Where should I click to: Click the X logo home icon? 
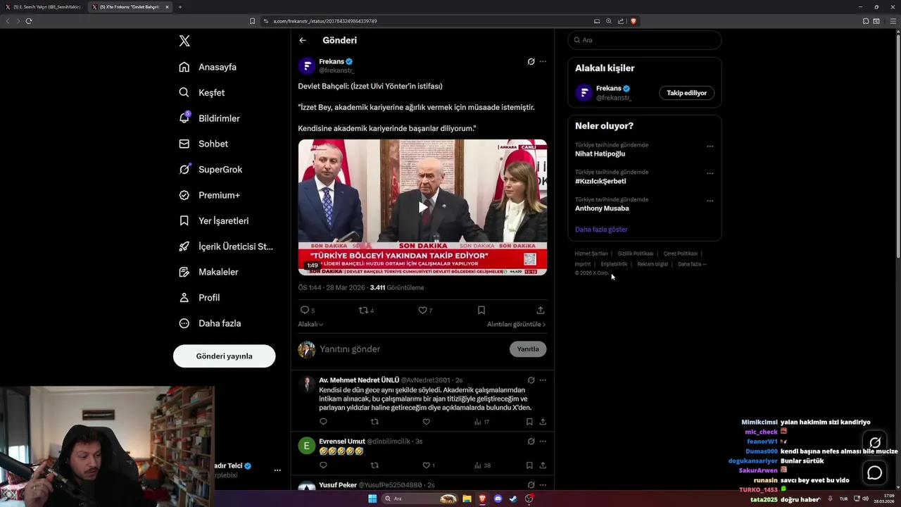click(184, 41)
